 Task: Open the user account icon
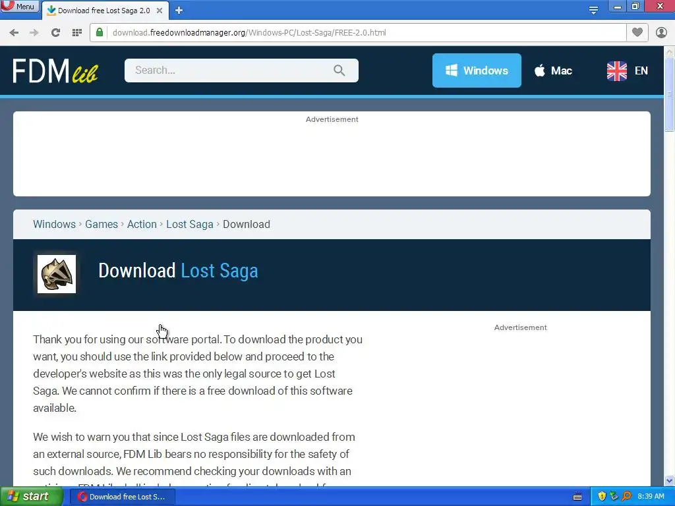(661, 32)
